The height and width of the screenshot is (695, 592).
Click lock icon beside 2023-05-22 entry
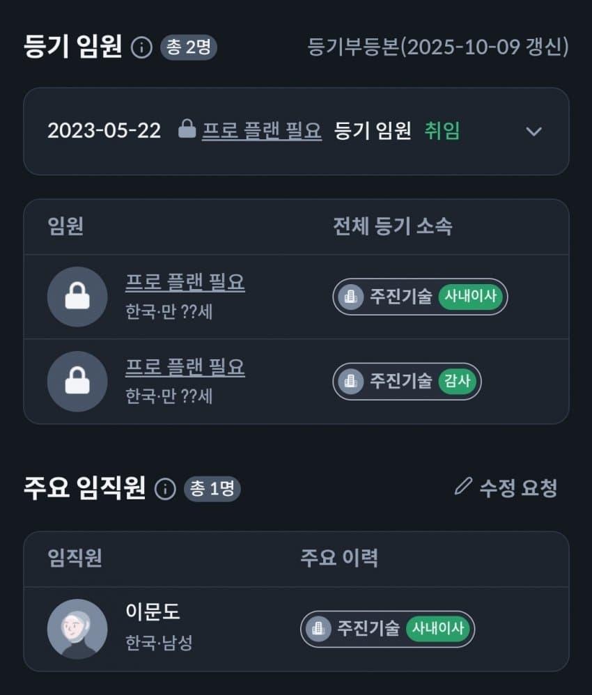[x=187, y=129]
